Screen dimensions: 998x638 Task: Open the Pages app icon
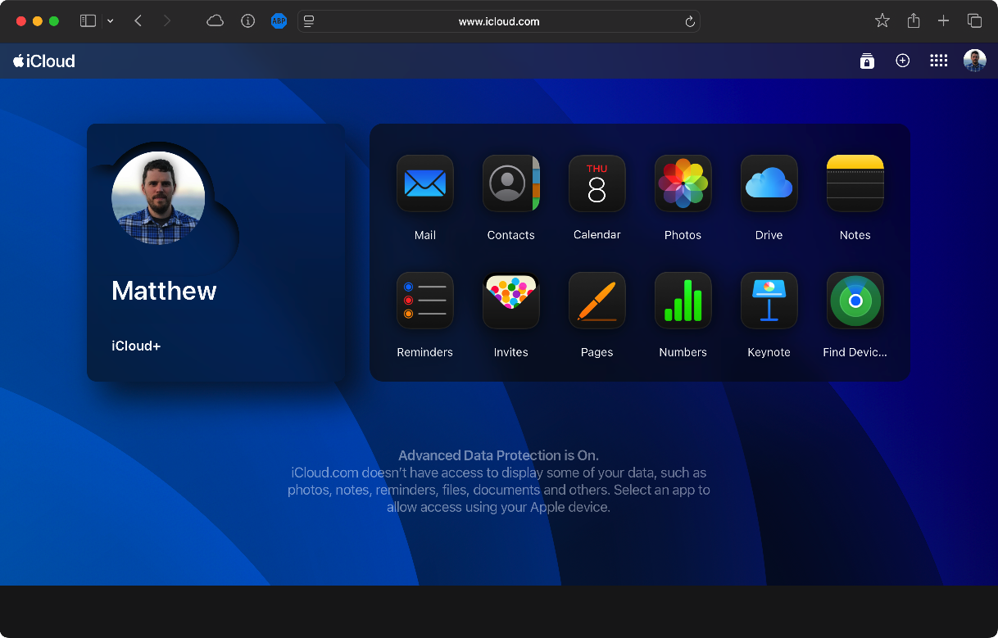[597, 301]
